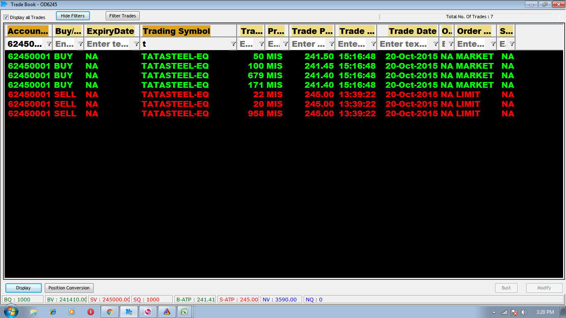Select the SELL trade with quantity 22
Viewport: 566px width, 318px height.
[261, 94]
